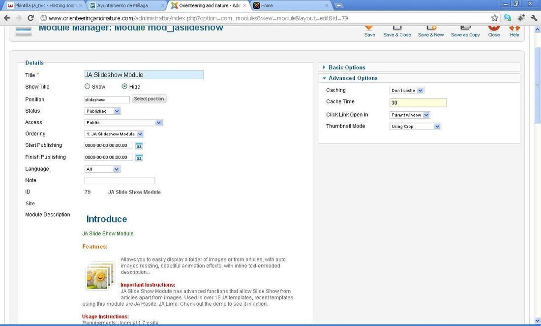Click the Start Publishing date field
Viewport: 541px width, 326px height.
pyautogui.click(x=109, y=146)
